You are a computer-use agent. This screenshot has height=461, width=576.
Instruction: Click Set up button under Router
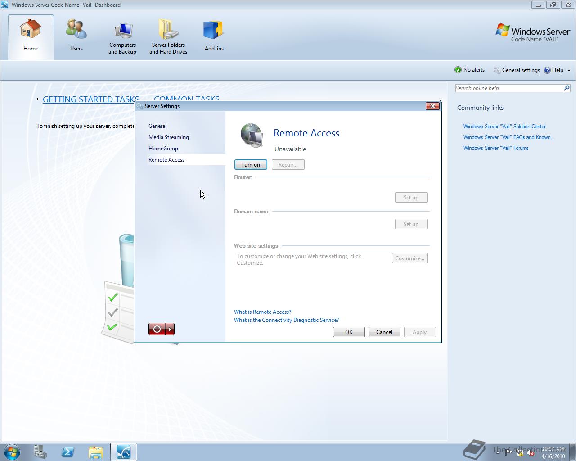(x=411, y=198)
